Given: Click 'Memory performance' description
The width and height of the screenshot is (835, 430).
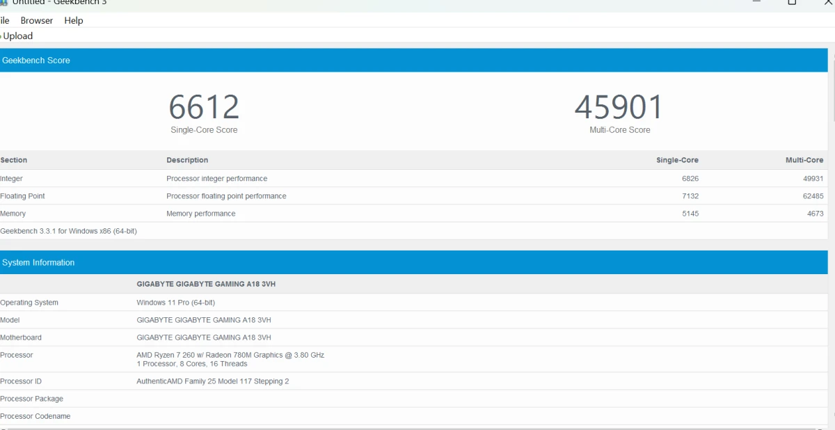Looking at the screenshot, I should pos(201,214).
